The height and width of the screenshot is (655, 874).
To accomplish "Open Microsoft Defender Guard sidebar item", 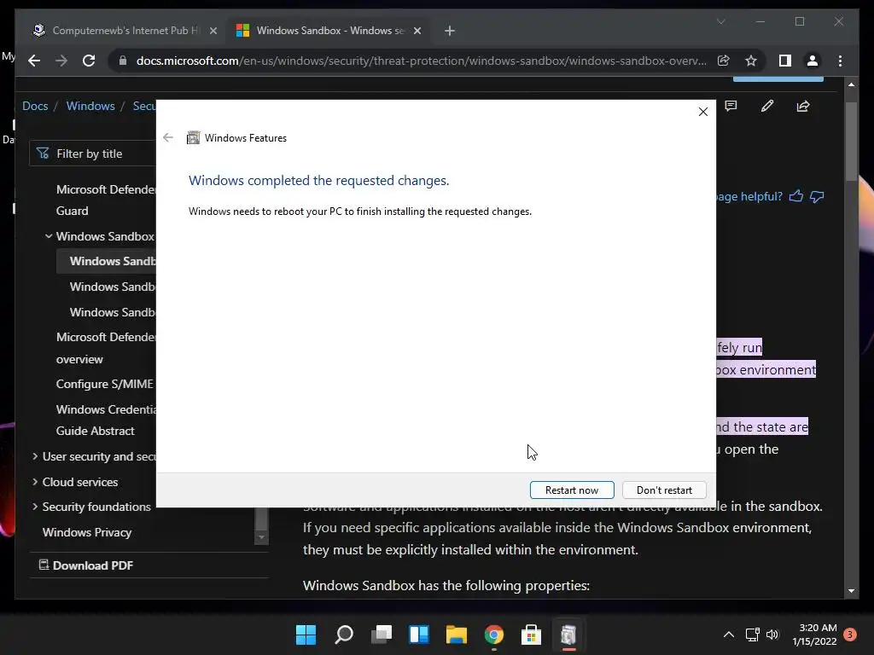I will coord(106,200).
